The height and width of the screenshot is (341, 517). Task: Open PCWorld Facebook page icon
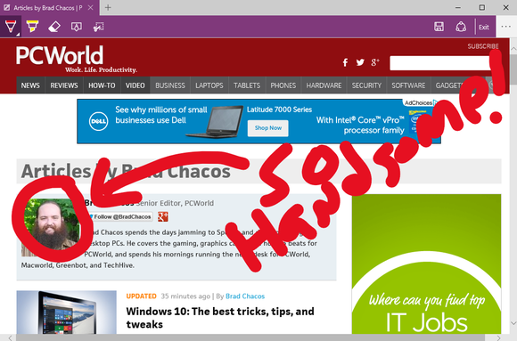click(345, 62)
